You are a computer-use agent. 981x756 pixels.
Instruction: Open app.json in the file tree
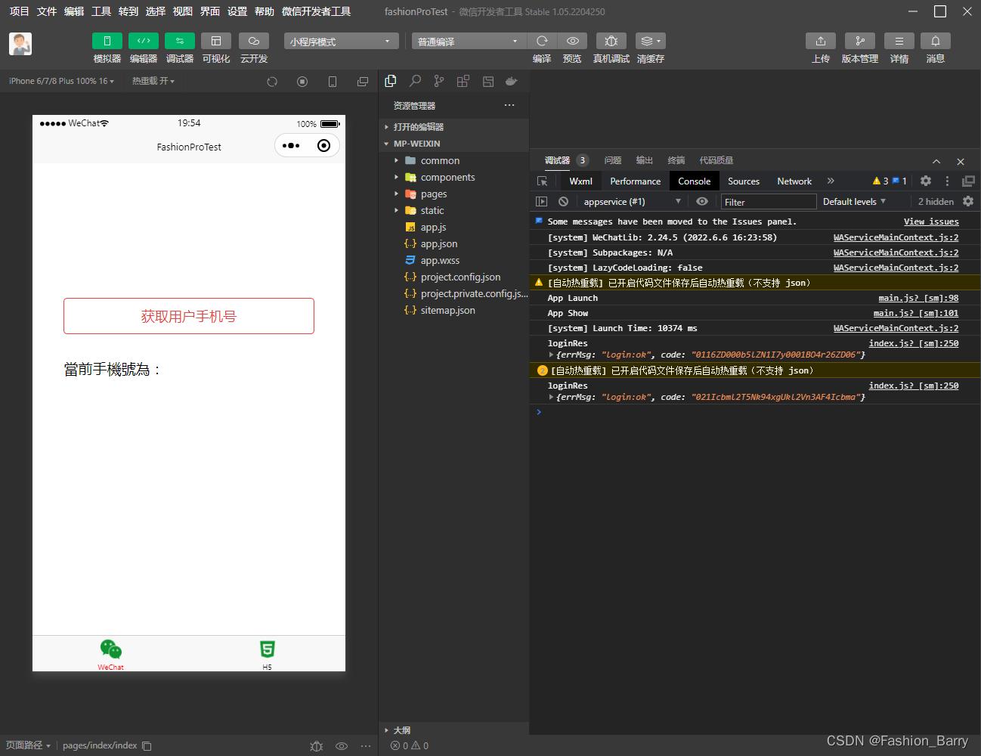[438, 243]
